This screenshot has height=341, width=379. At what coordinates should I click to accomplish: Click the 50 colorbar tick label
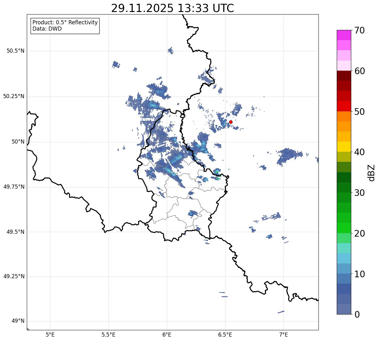coord(359,112)
